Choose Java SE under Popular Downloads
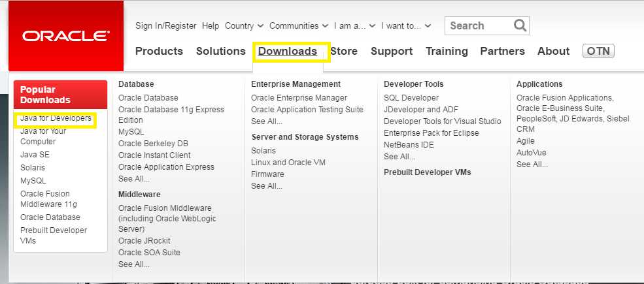This screenshot has width=644, height=284. coord(35,155)
